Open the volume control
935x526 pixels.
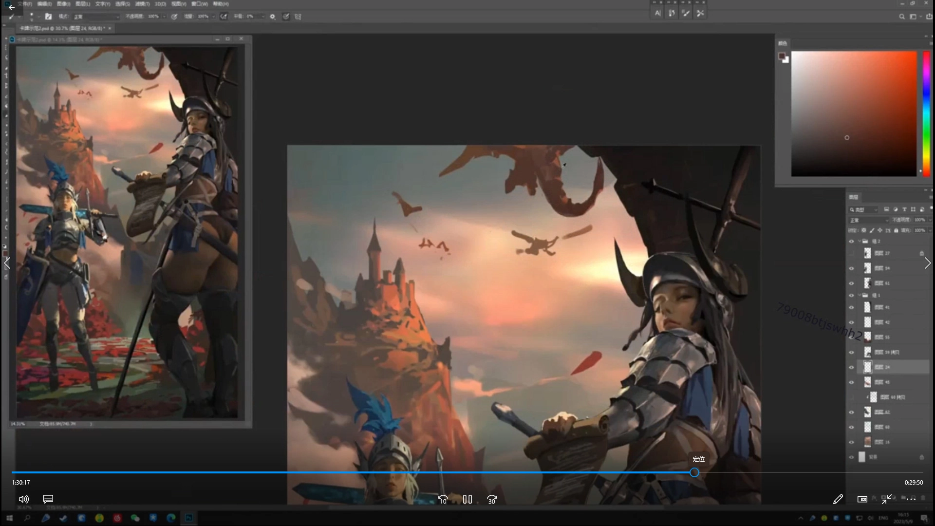[x=23, y=499]
